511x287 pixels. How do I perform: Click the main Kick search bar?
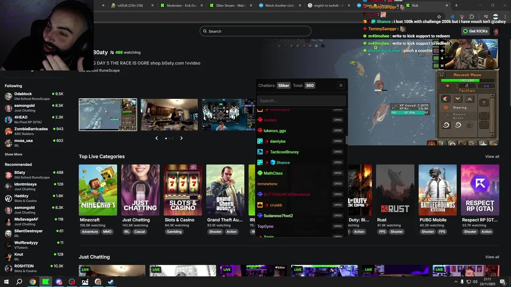255,31
